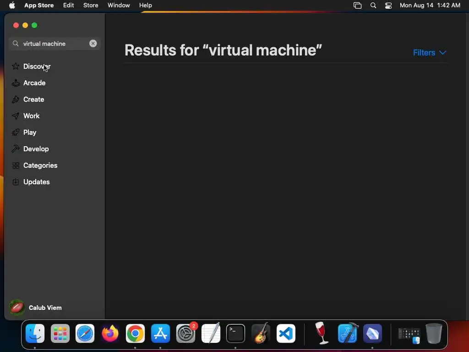The image size is (469, 352).
Task: Open the Store menu
Action: coord(91,5)
